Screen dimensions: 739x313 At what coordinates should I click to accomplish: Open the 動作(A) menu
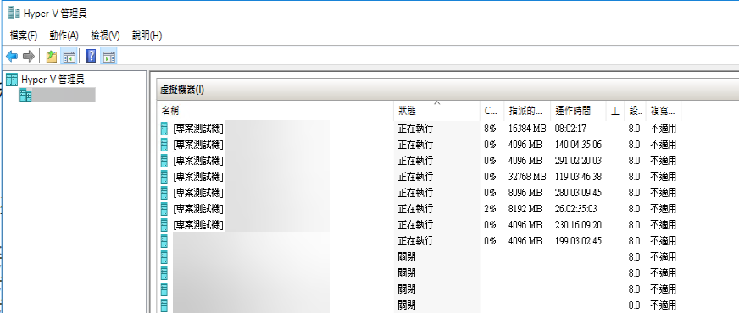click(x=64, y=36)
